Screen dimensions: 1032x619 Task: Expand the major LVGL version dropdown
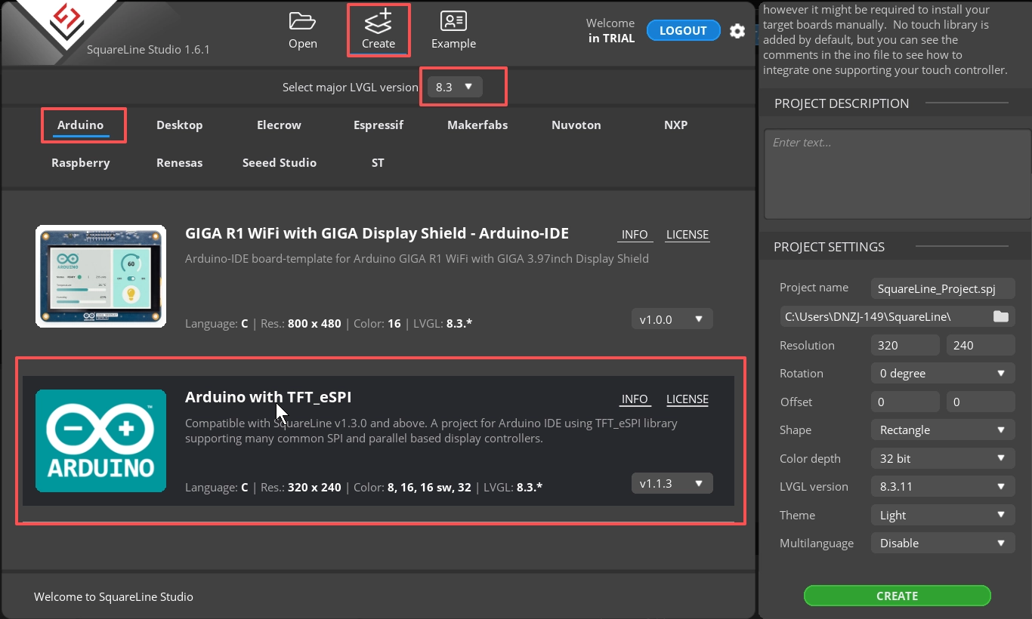pyautogui.click(x=454, y=87)
